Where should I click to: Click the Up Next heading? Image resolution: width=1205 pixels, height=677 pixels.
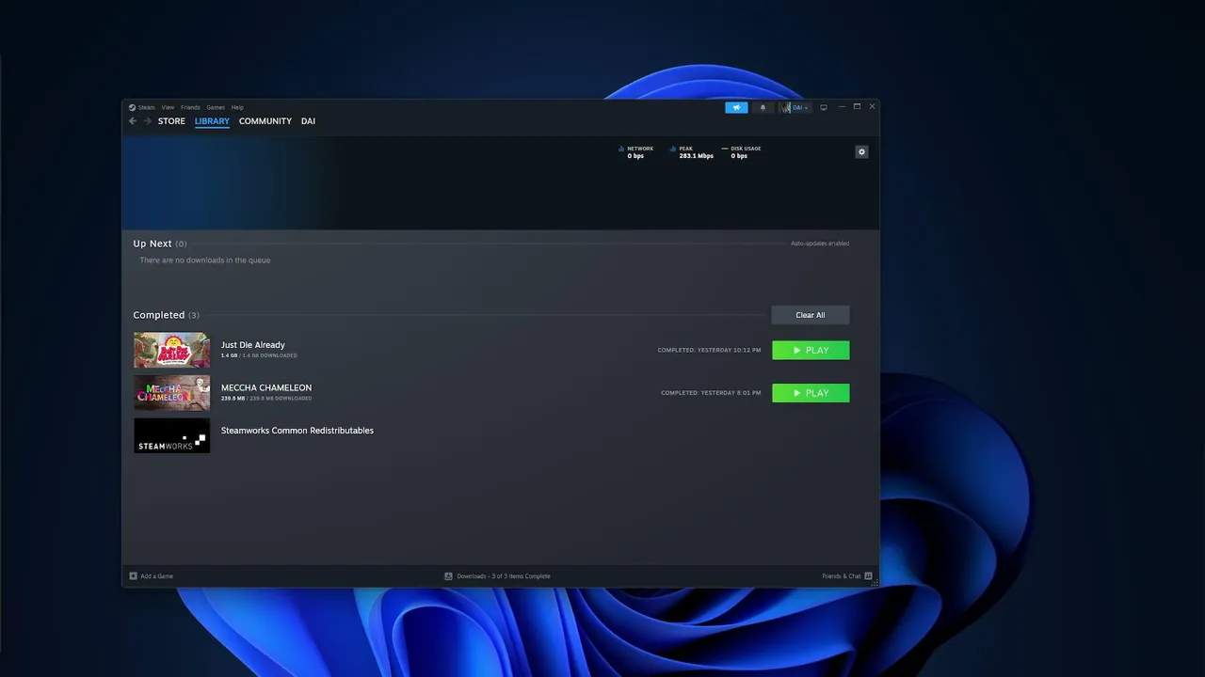(153, 244)
